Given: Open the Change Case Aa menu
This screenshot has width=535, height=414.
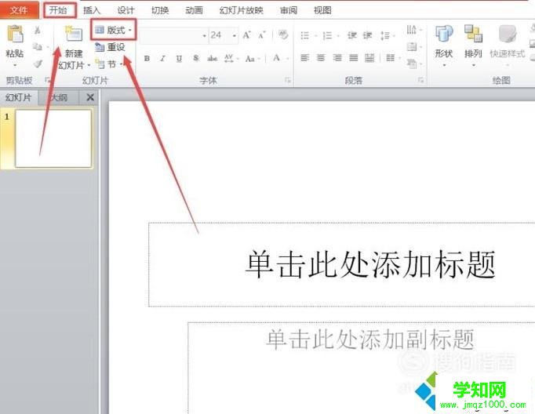Looking at the screenshot, I should click(x=252, y=59).
